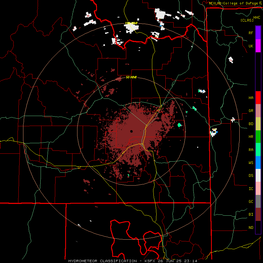
Task: Click the HA red legend swatch
Action: [x=258, y=98]
